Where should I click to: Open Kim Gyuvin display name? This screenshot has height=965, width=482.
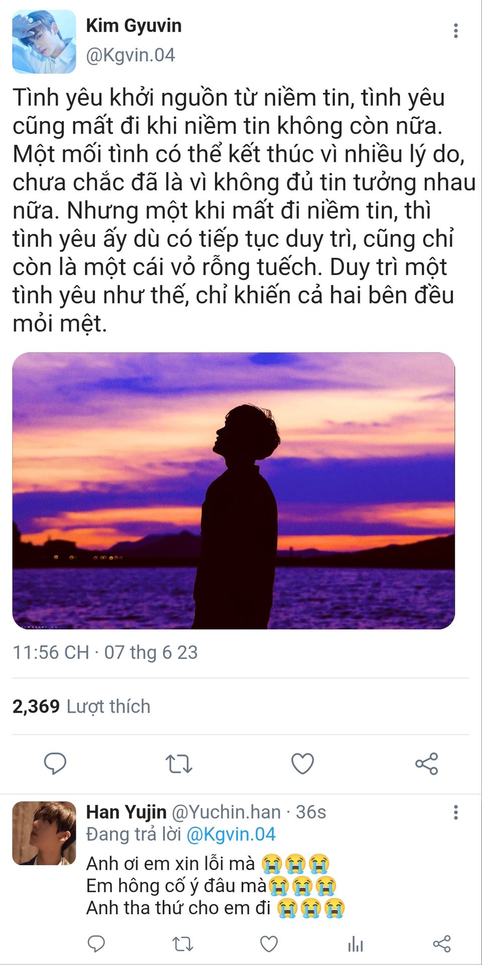(134, 26)
